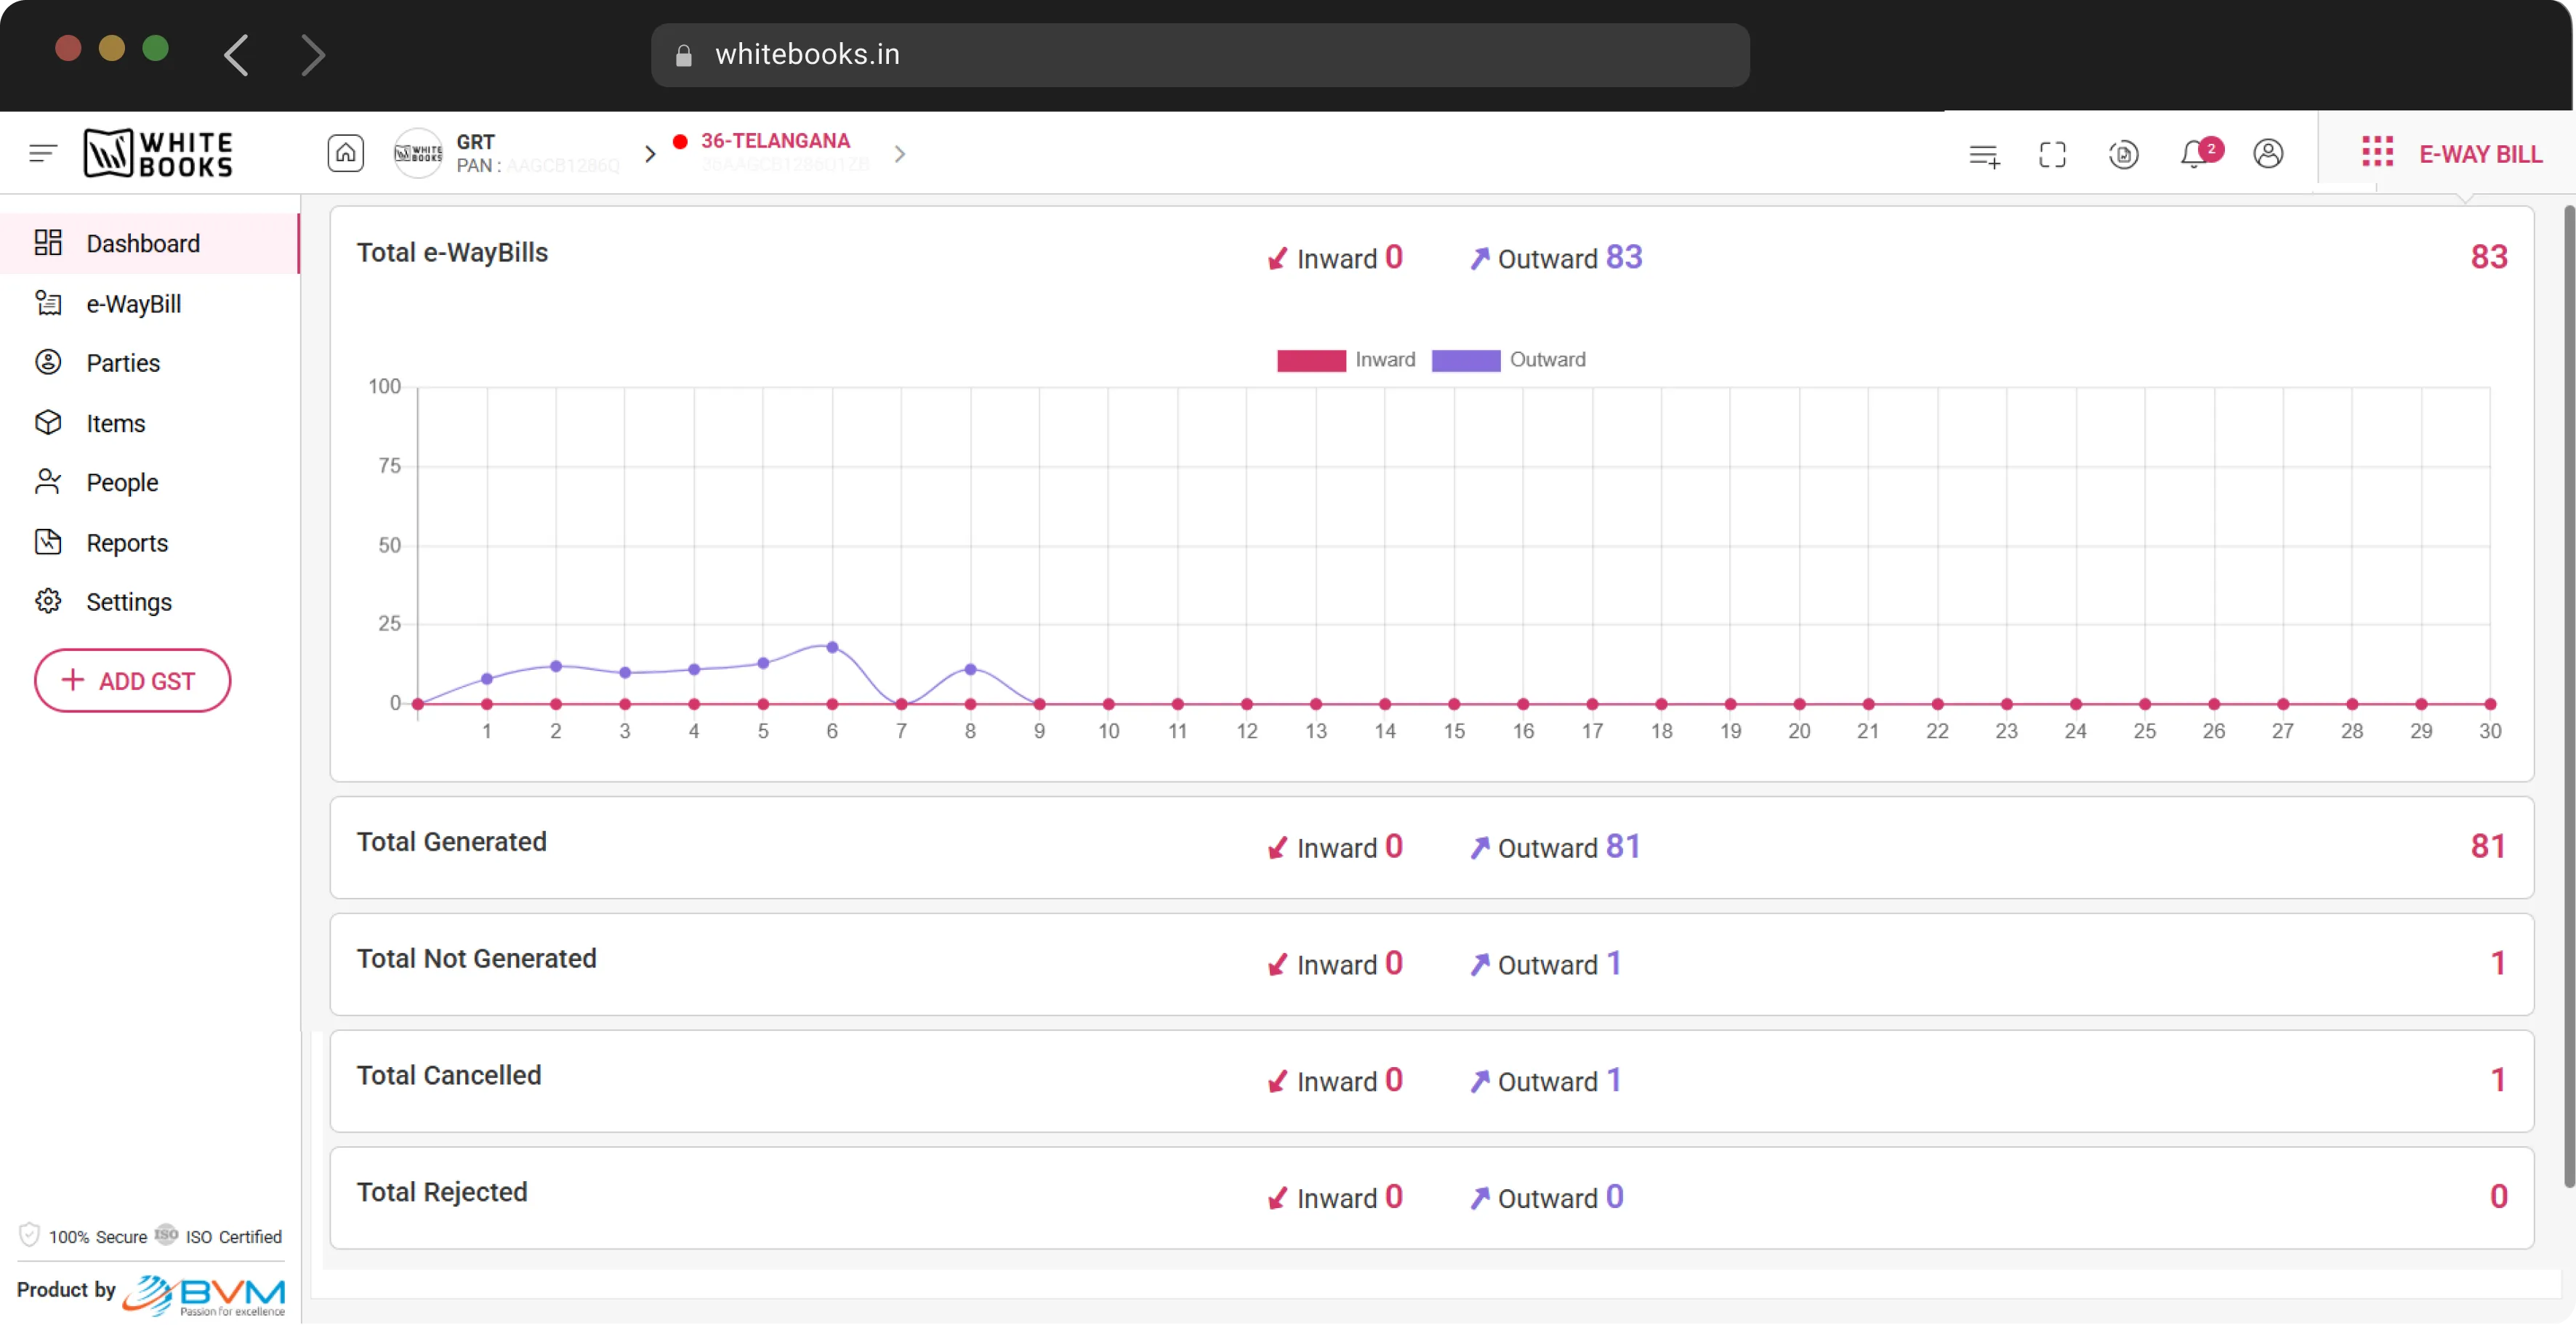Screen dimensions: 2576x1325
Task: Click the Inward legend label
Action: click(1385, 360)
